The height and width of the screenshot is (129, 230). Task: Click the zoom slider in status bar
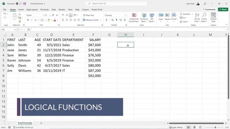tap(215, 128)
